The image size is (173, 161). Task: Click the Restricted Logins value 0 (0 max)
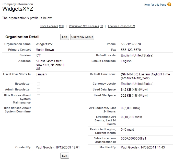(128, 130)
